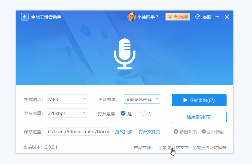The height and width of the screenshot is (164, 252).
Task: Select 否 to disable floating window
Action: coord(143,113)
